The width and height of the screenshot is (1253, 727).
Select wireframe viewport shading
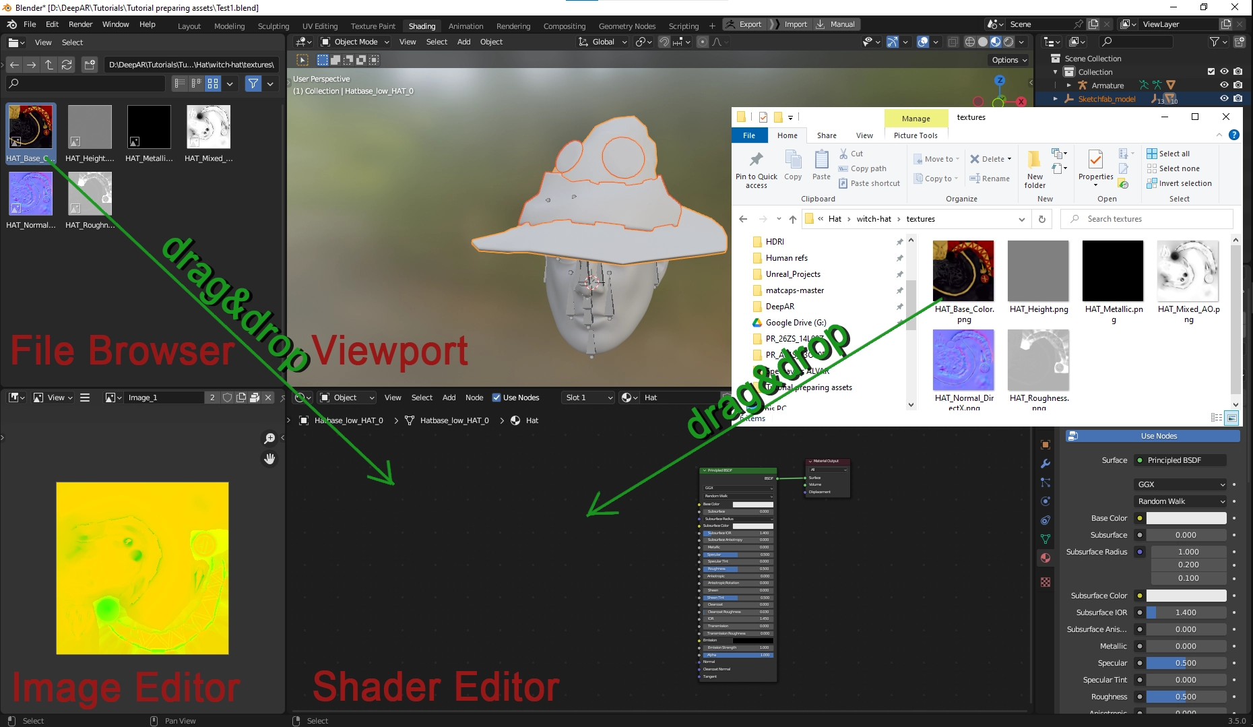click(970, 42)
